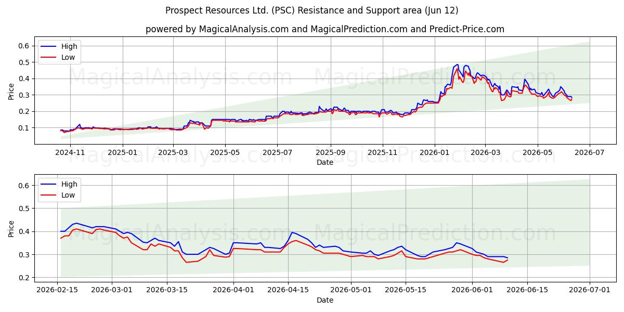Click the 2026-03-01 date label
Image resolution: width=624 pixels, height=312 pixels.
(112, 290)
